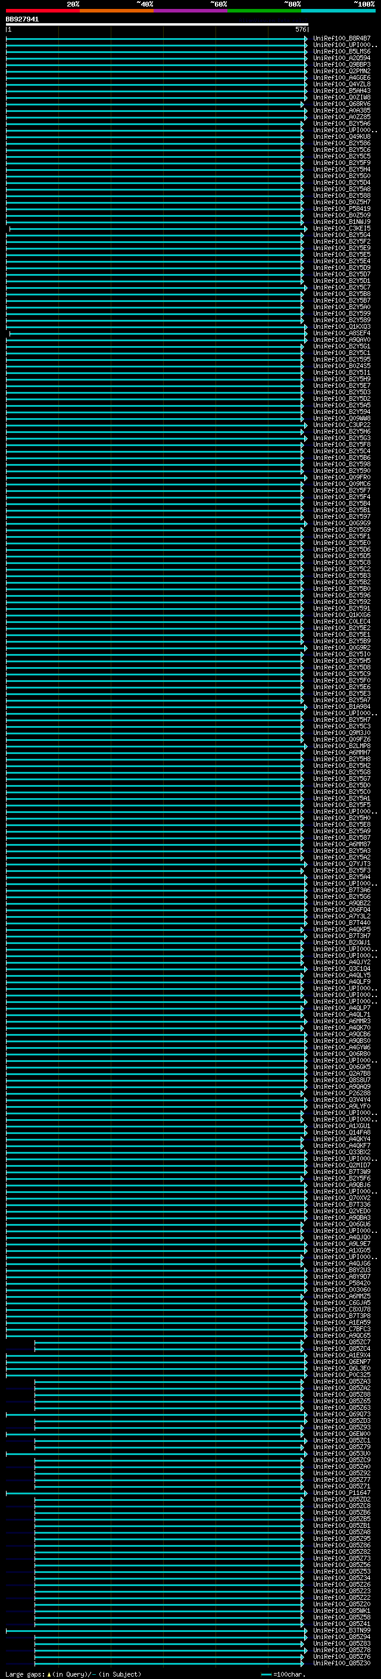The height and width of the screenshot is (1679, 381).
Task: Select the UniRef100_P0C325 label
Action: click(x=342, y=1375)
